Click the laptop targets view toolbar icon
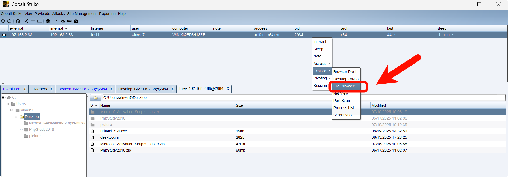508x177 pixels. 39,21
